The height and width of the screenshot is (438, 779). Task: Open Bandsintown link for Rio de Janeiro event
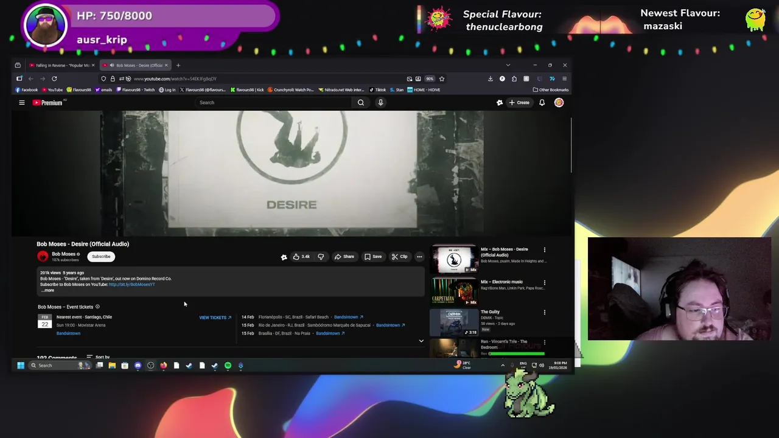[x=390, y=325]
